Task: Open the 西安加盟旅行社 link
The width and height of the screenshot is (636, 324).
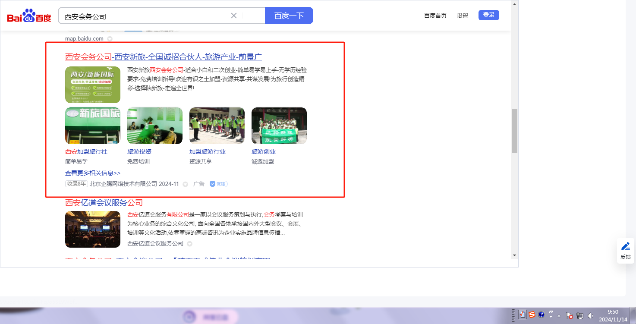Action: pyautogui.click(x=86, y=151)
